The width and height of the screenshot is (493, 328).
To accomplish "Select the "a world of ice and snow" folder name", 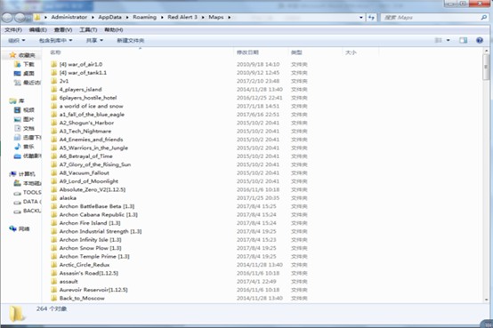I will point(91,106).
